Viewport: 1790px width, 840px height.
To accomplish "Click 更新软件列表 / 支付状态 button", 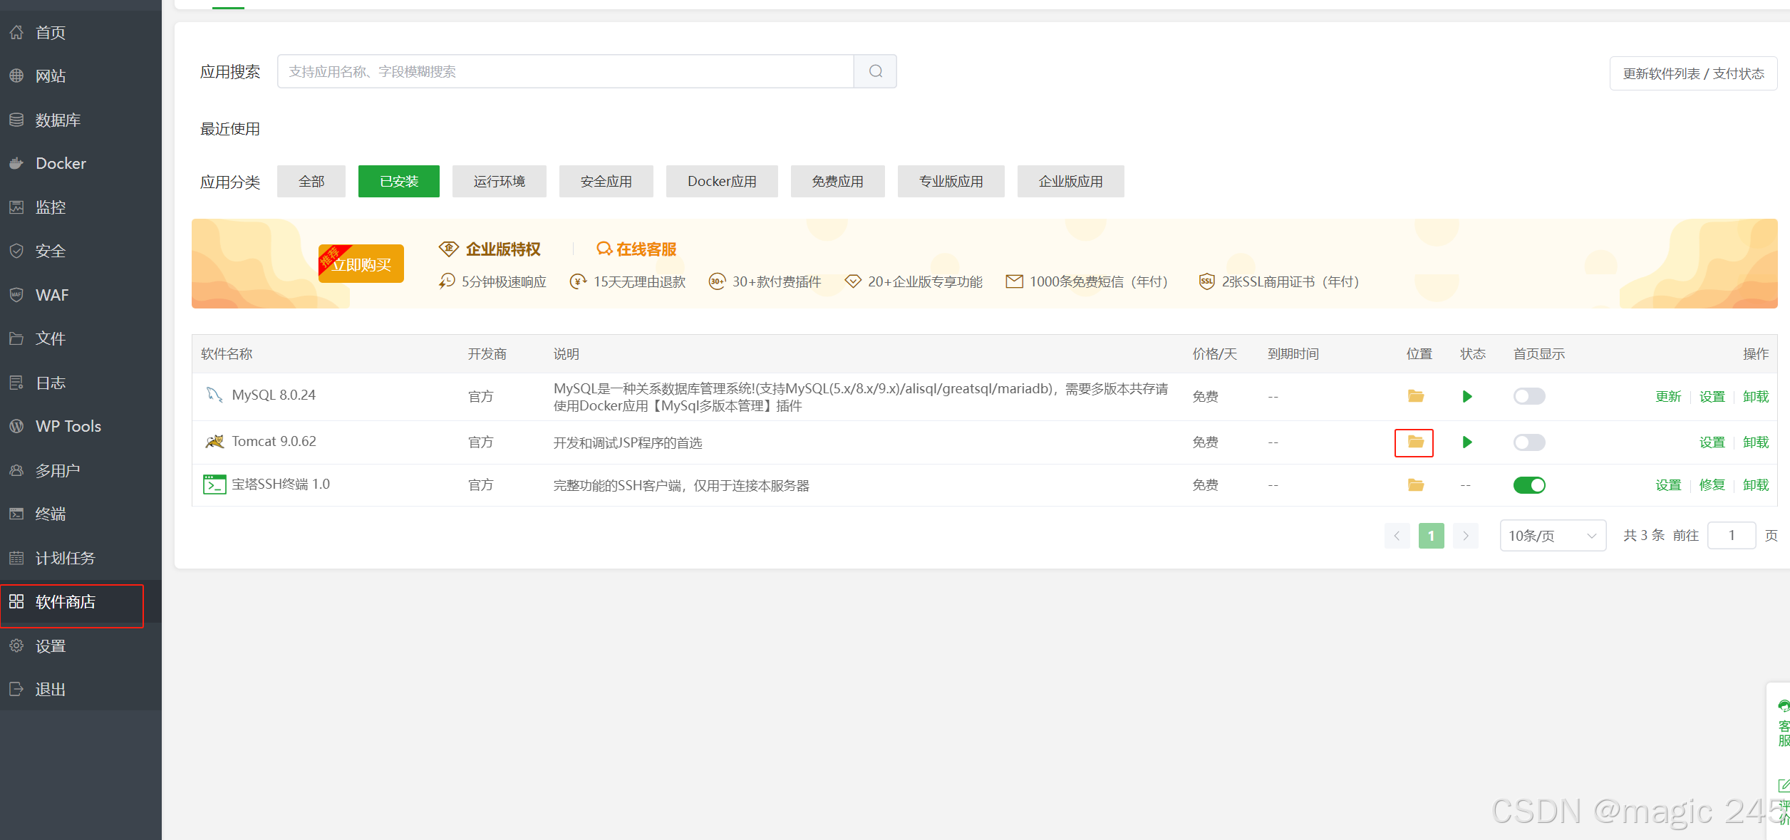I will 1693,73.
